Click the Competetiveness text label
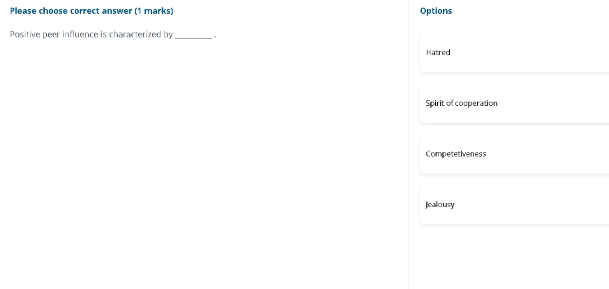Viewport: 609px width, 289px height. [x=456, y=154]
